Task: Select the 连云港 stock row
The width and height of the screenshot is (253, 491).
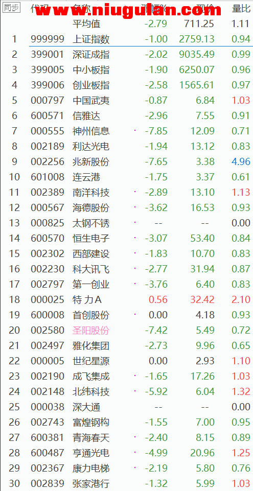Action: (x=127, y=177)
